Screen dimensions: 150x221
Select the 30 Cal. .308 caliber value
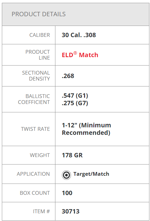79,35
